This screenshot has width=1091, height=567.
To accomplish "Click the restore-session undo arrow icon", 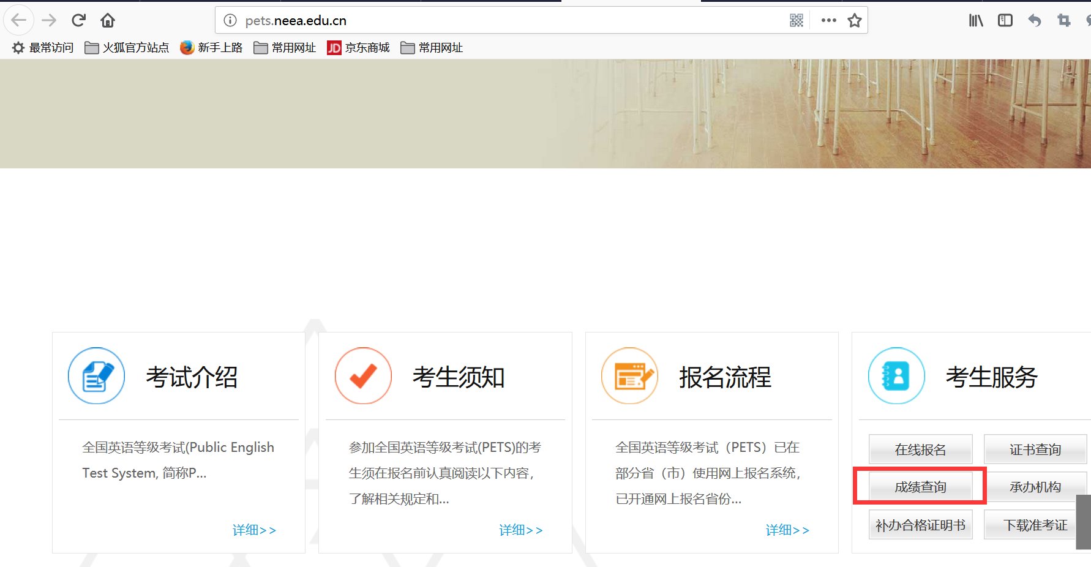I will tap(1034, 20).
